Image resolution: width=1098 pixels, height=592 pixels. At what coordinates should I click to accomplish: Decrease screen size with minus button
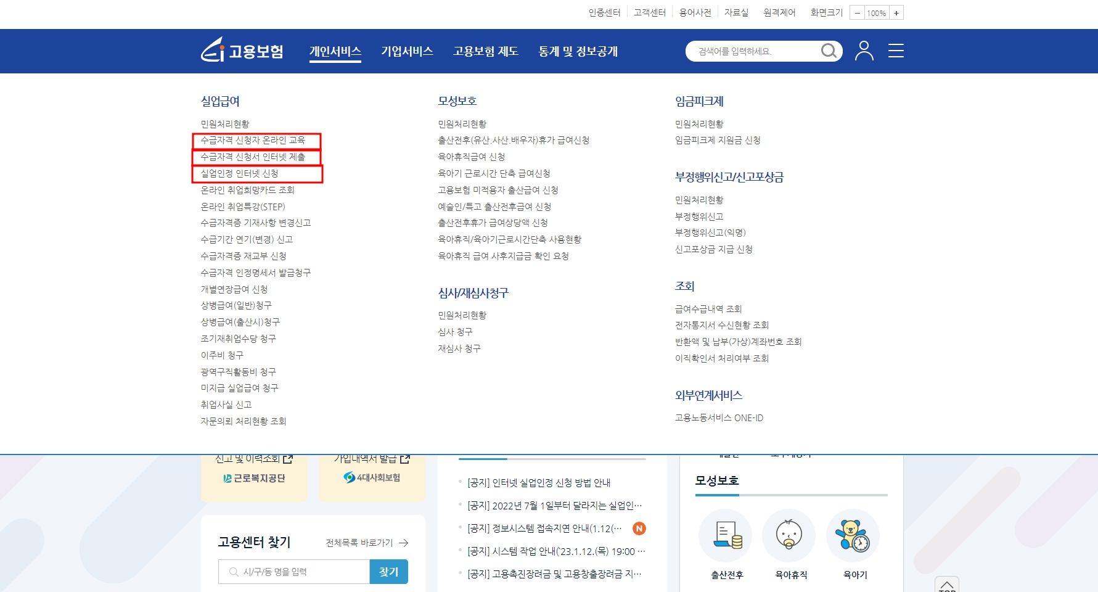point(857,13)
